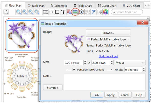Decrease the angle degrees value
The image size is (151, 103).
[x=144, y=71]
